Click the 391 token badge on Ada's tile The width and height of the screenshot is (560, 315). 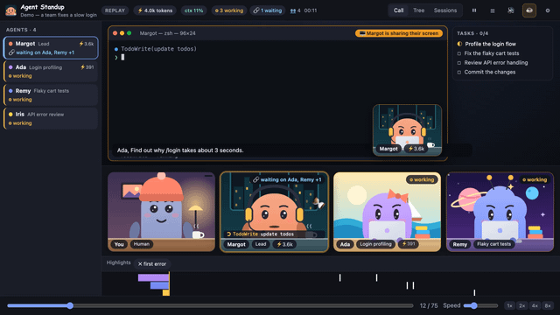tap(409, 244)
